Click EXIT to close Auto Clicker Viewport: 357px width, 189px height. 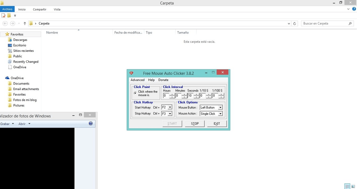click(217, 124)
